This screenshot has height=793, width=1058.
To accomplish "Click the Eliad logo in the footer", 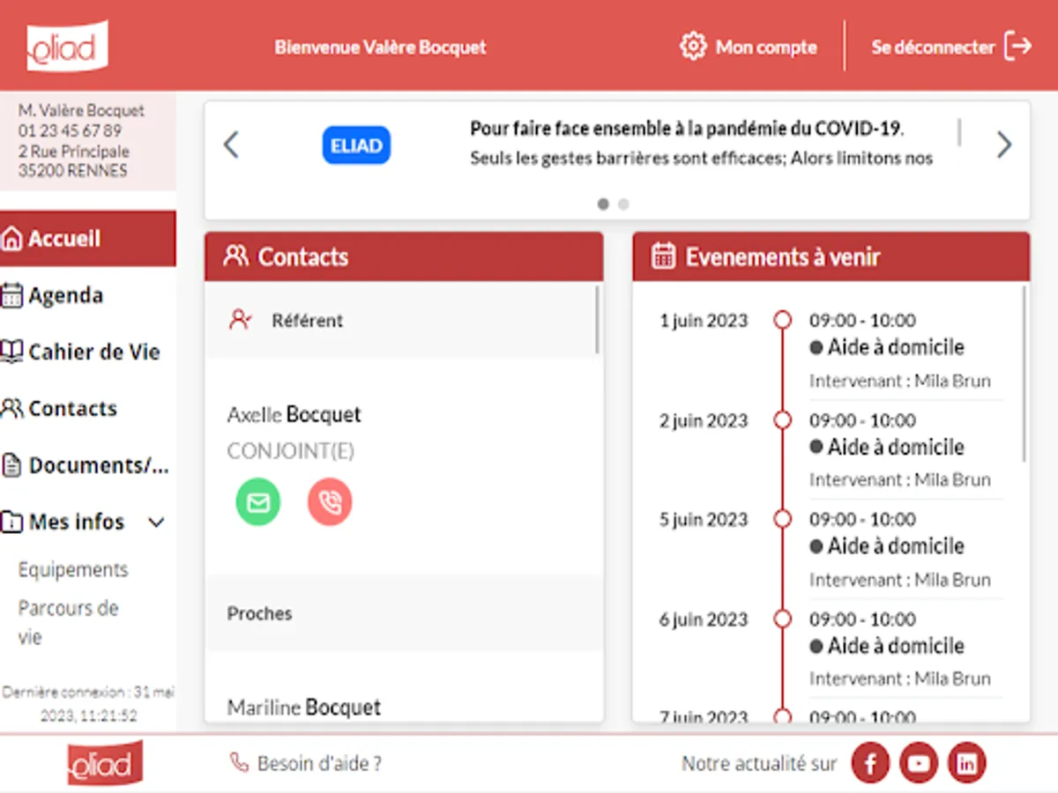I will [x=105, y=763].
